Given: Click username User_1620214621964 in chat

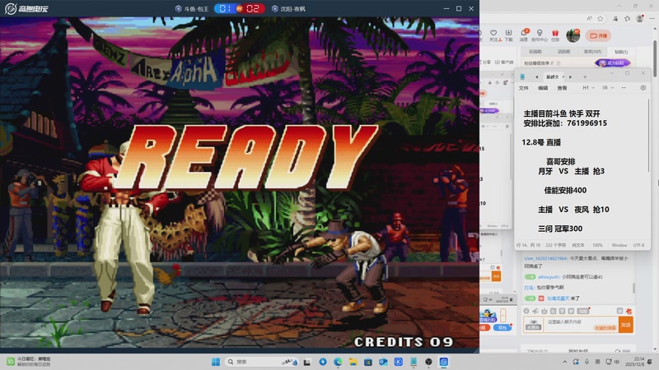Looking at the screenshot, I should click(545, 258).
